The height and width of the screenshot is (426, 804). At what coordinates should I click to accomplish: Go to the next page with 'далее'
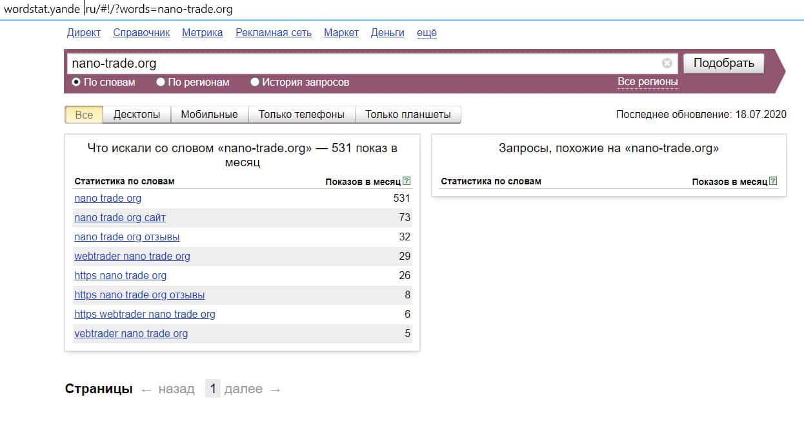(x=243, y=389)
